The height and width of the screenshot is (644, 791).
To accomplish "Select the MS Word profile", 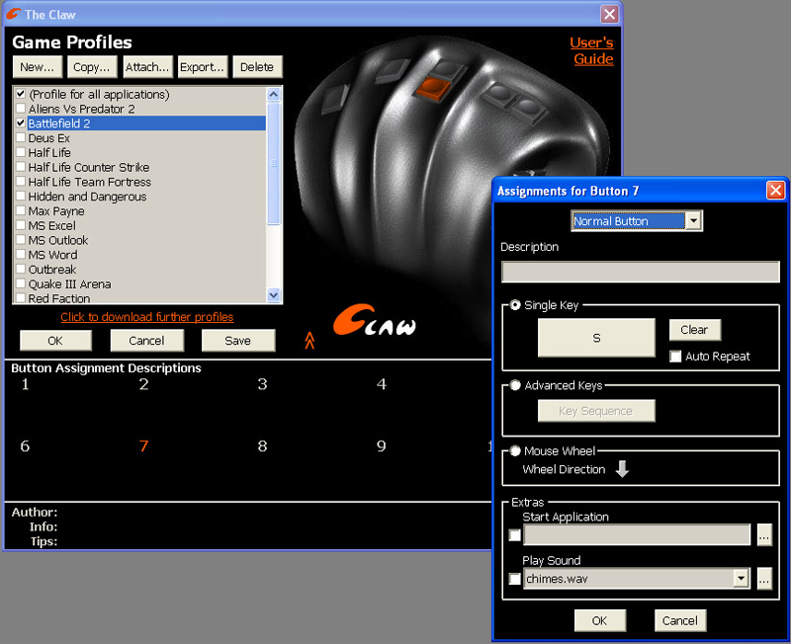I will point(53,255).
